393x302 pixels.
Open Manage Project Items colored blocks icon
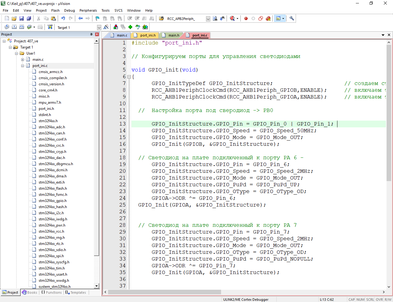[116, 27]
